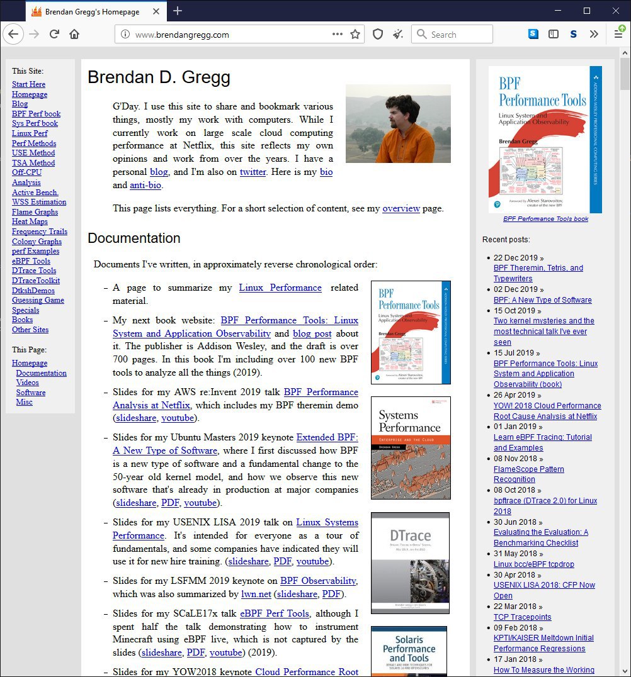Open DTraceToolkit sidebar link
This screenshot has height=677, width=631.
36,280
